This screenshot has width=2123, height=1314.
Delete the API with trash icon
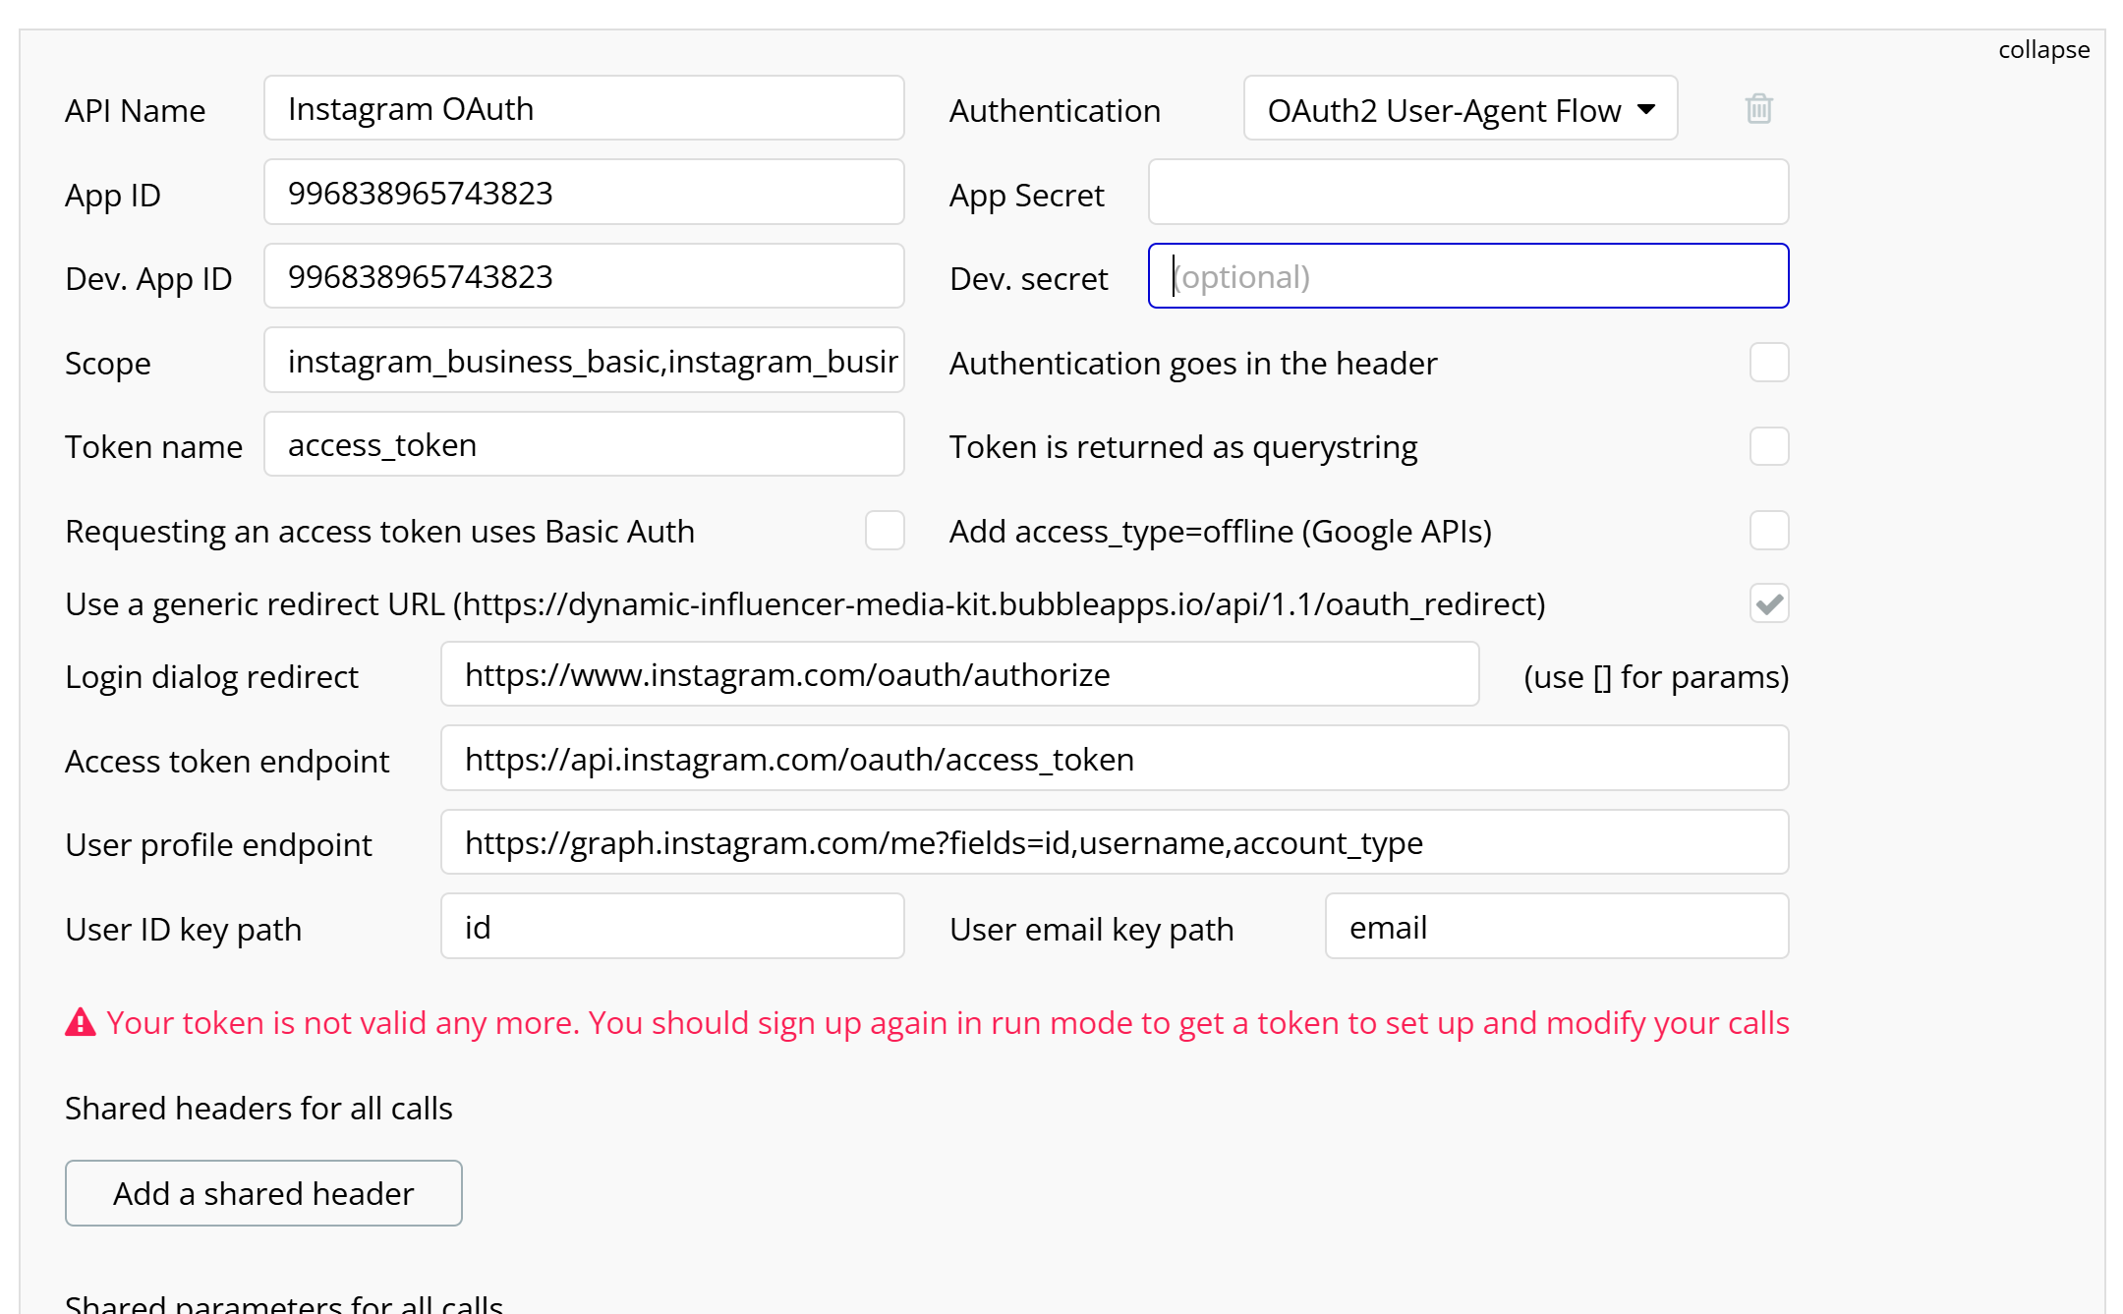1758,108
